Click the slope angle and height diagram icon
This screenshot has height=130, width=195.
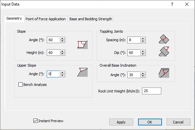pos(82,45)
